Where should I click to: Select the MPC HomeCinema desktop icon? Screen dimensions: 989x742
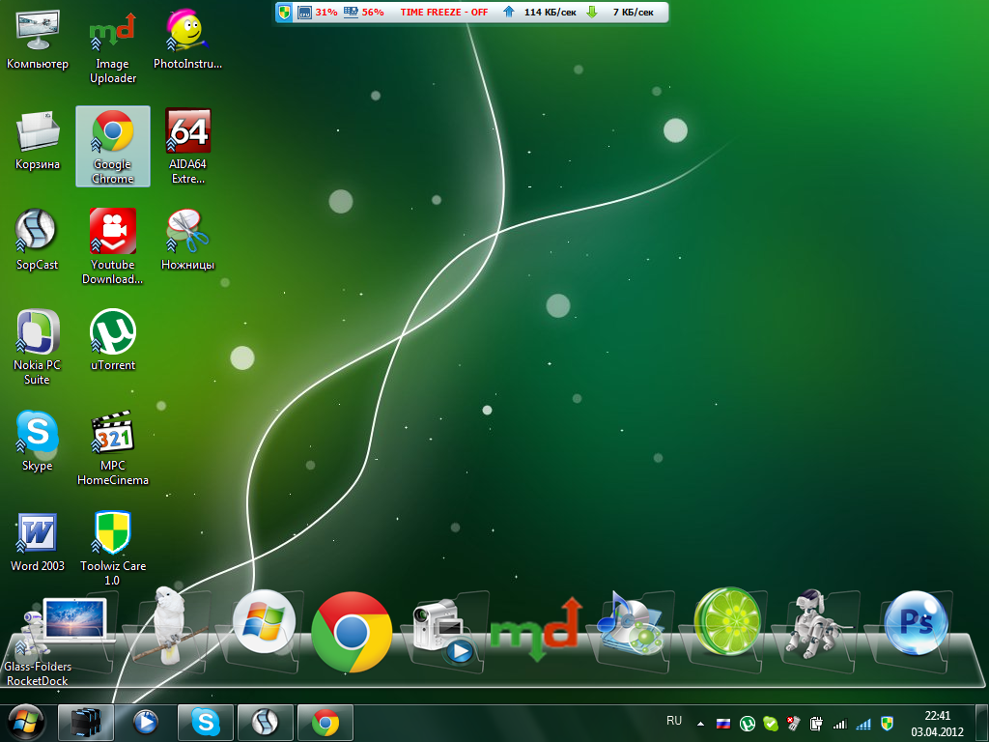pos(113,434)
